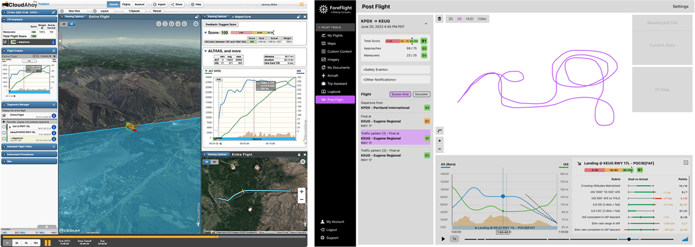Click the ForeFlight profile chart icon bottom right

click(685, 238)
